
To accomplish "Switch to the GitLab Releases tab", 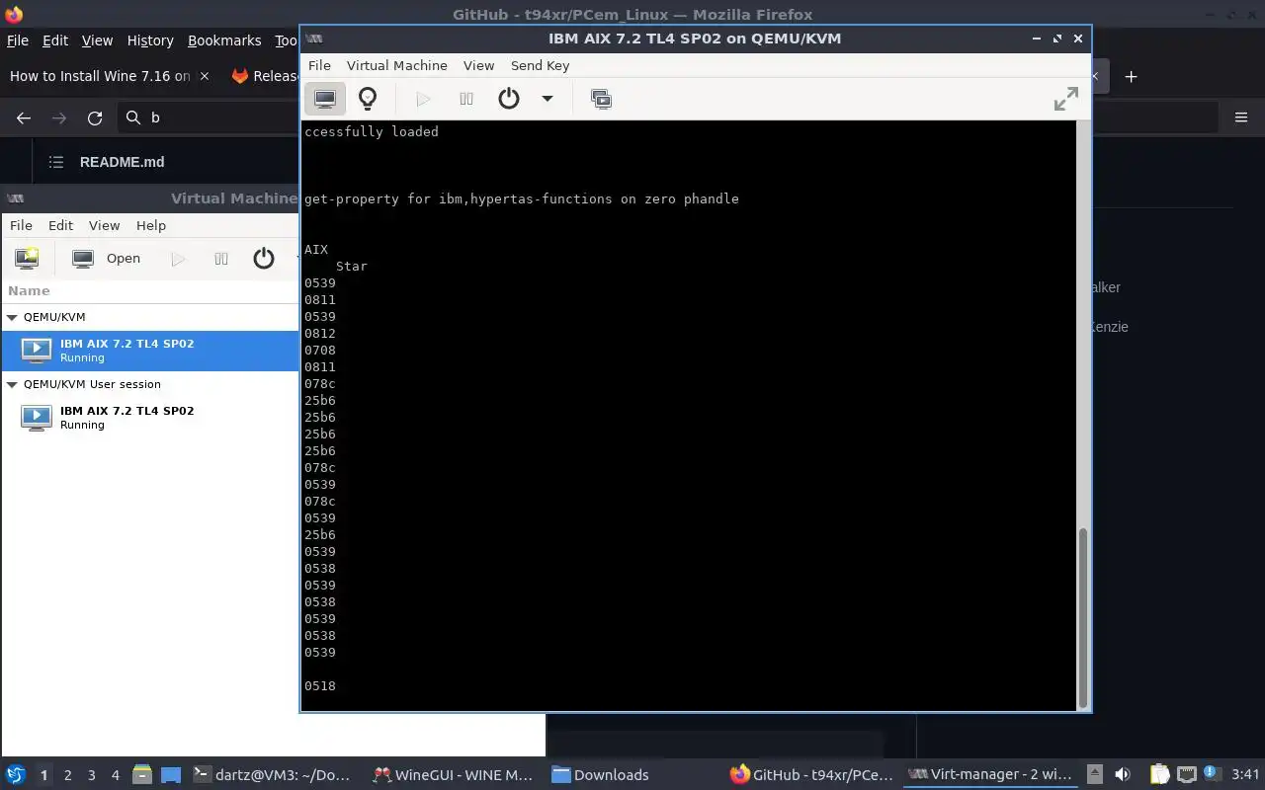I will click(x=263, y=76).
